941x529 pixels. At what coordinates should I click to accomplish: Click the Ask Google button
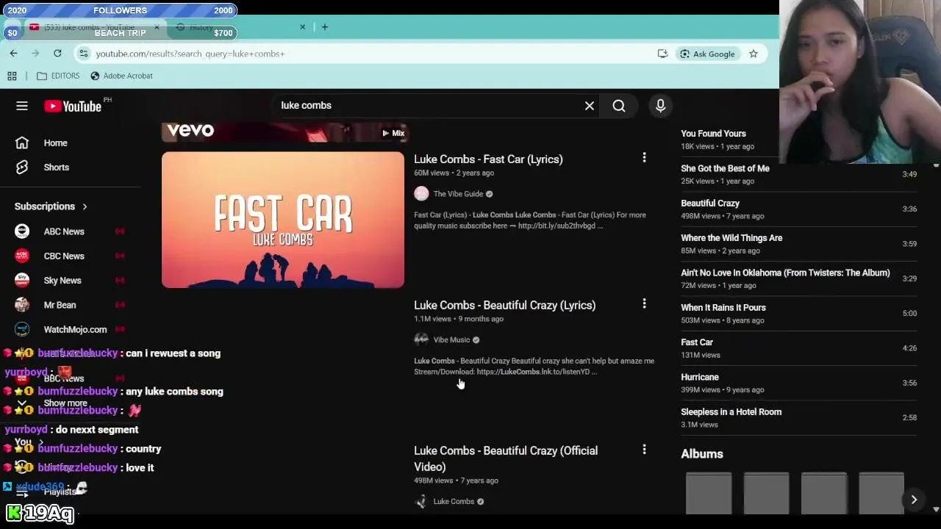707,54
